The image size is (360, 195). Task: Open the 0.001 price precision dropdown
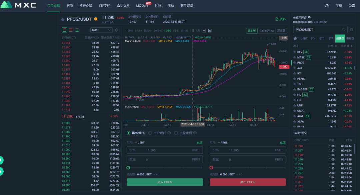pos(101,30)
